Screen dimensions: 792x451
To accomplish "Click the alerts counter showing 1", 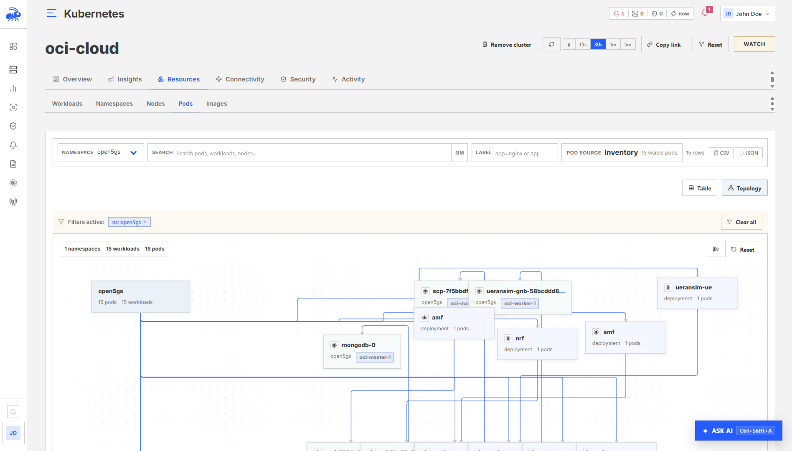I will pos(619,14).
